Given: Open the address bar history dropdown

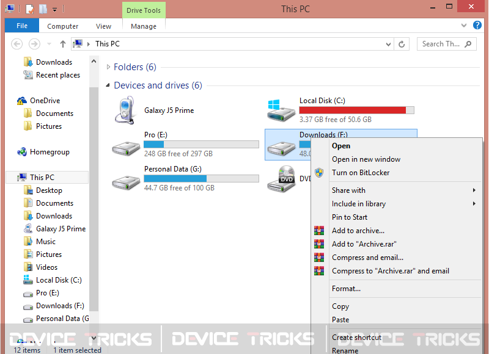Looking at the screenshot, I should click(388, 44).
